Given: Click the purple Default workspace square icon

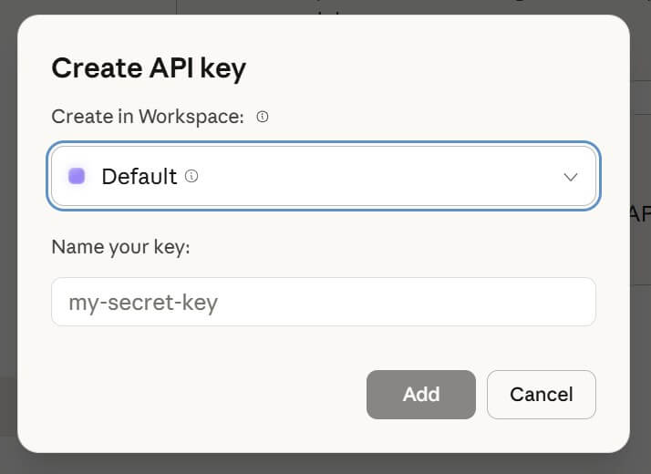Looking at the screenshot, I should (77, 176).
